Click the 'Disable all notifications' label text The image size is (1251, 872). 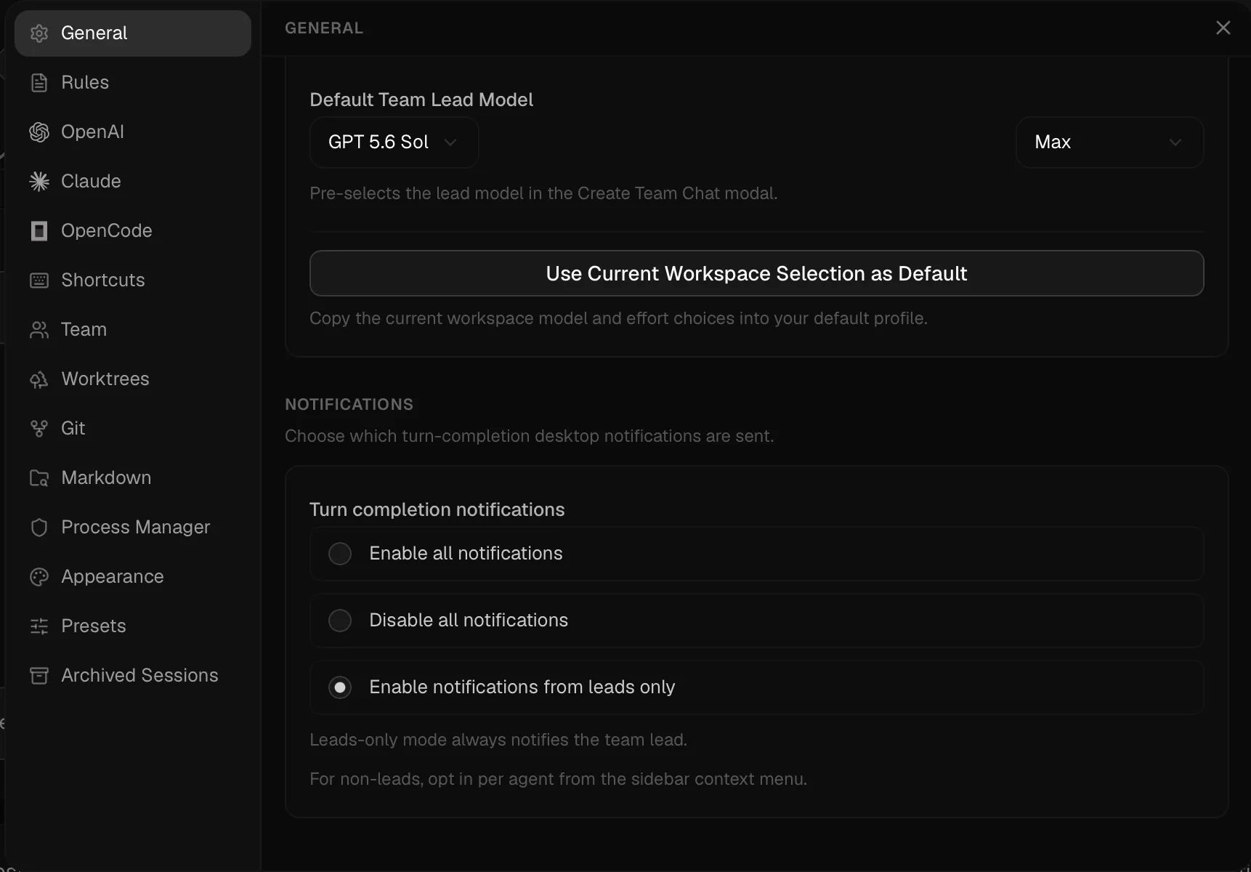(469, 621)
